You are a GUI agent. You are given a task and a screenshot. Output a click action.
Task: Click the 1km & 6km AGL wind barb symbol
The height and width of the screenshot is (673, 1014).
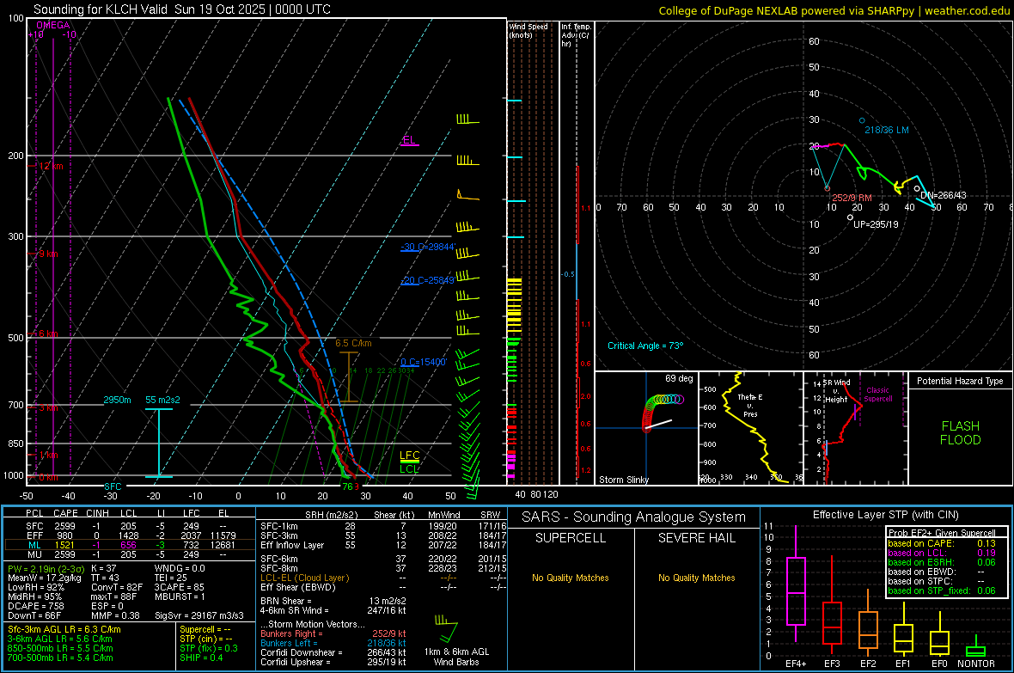click(447, 627)
